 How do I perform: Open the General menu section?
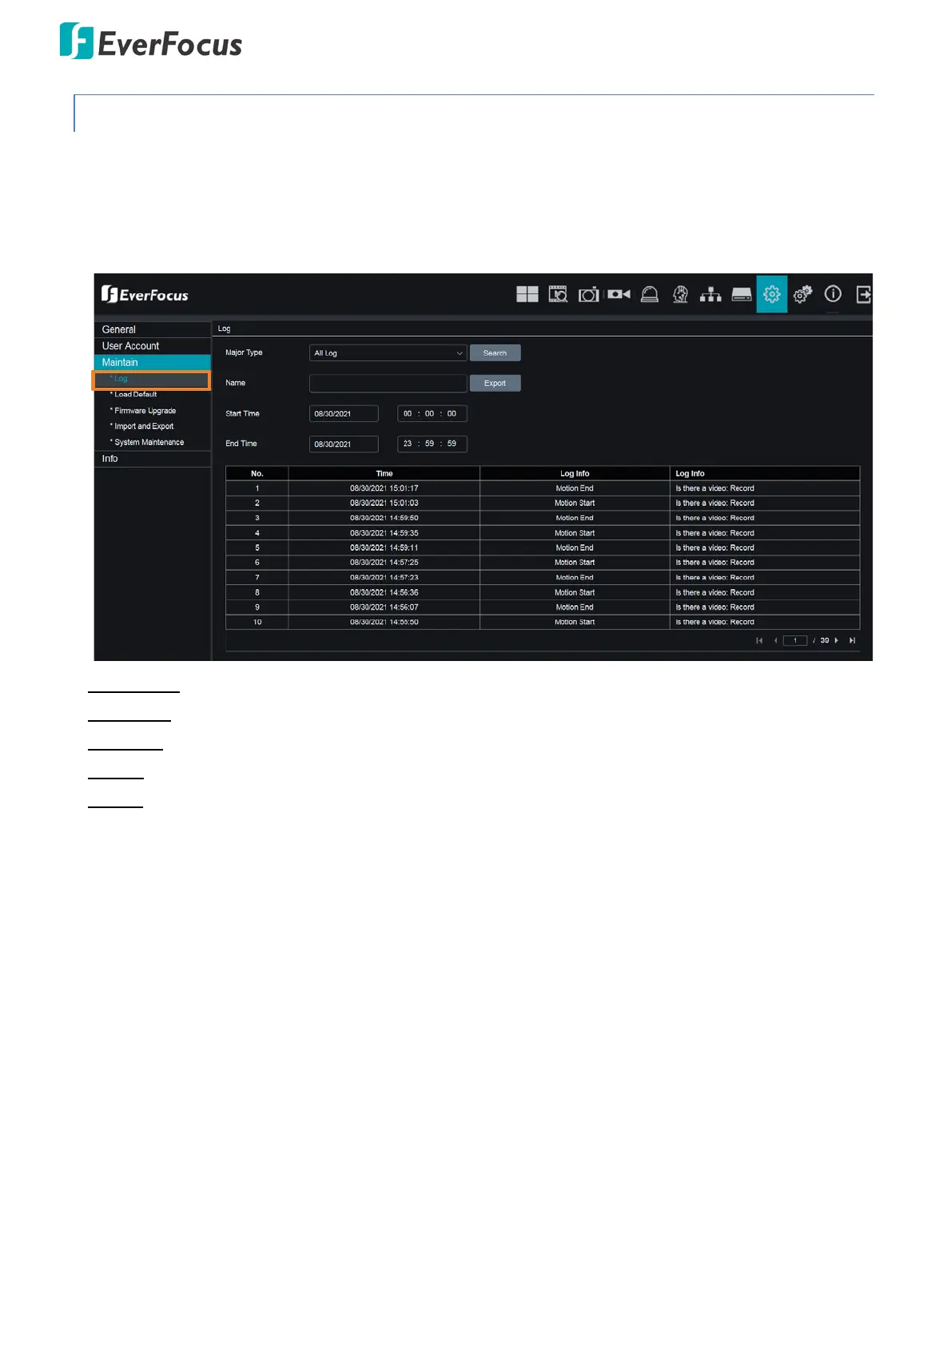click(119, 329)
